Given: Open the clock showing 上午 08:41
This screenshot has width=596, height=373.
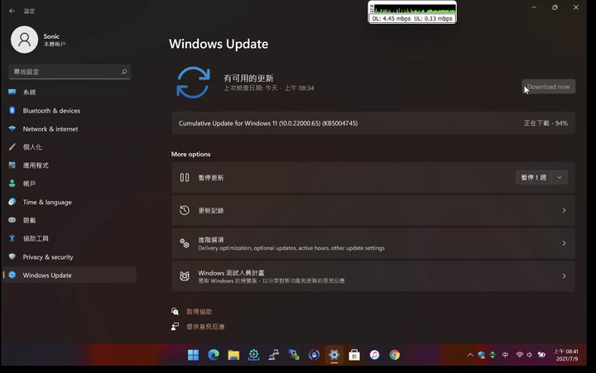Looking at the screenshot, I should pyautogui.click(x=567, y=355).
